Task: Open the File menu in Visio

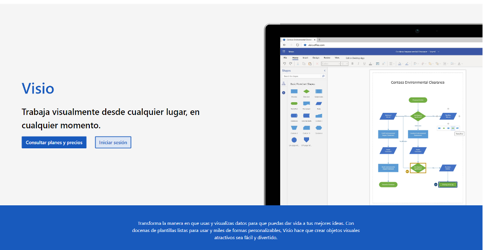Action: point(285,57)
